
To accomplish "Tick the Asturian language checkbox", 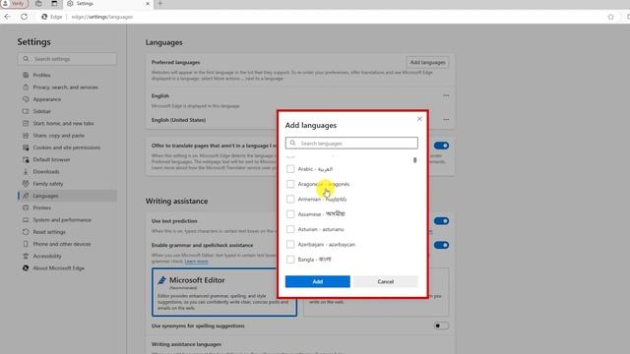I will tap(290, 229).
